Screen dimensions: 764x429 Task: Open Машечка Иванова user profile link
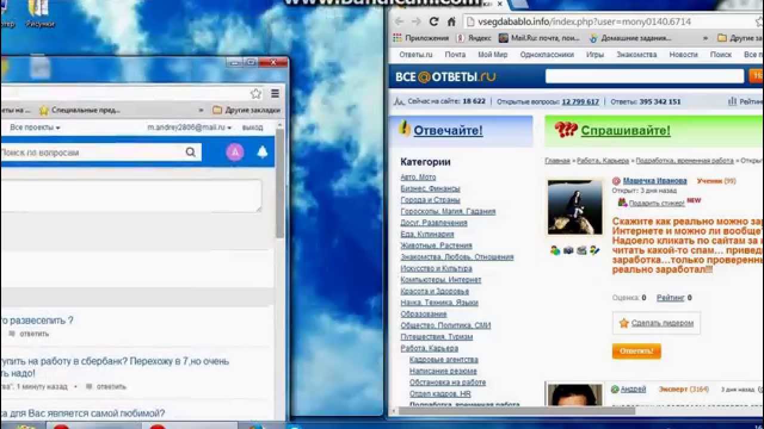[x=655, y=181]
